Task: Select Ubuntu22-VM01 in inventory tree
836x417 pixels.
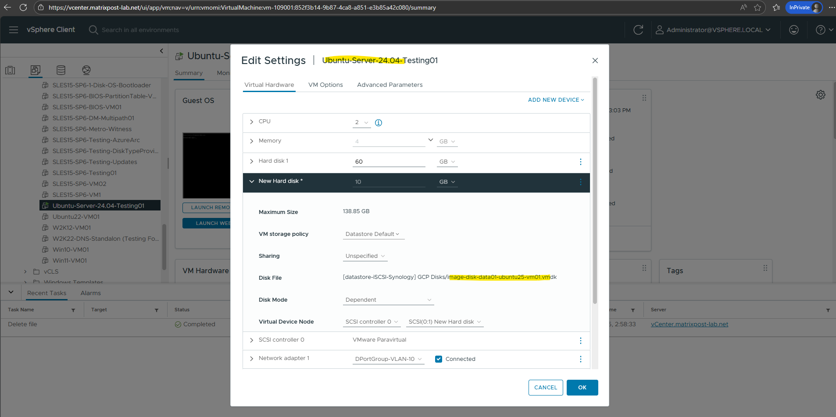Action: click(x=76, y=217)
